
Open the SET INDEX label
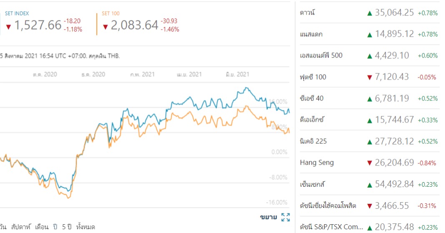(x=17, y=14)
